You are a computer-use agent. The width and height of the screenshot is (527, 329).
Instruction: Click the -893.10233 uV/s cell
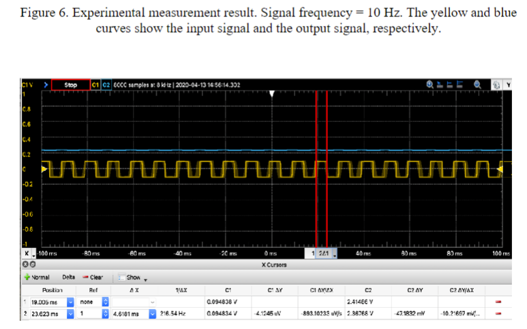(322, 313)
